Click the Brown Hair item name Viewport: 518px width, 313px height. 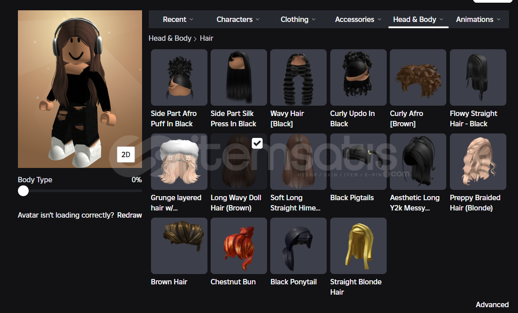[169, 282]
